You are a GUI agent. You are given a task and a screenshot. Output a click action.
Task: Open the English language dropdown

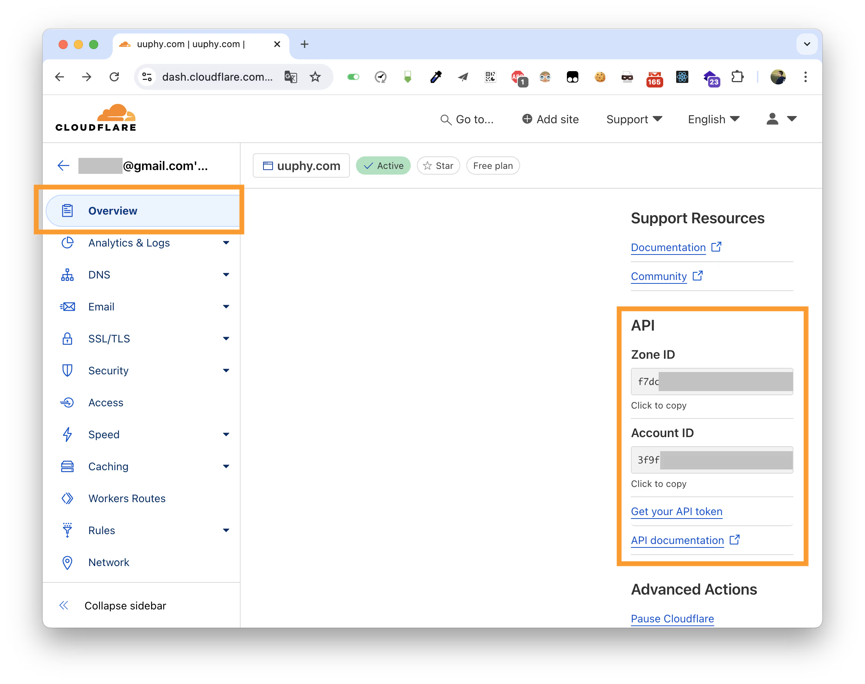(713, 119)
